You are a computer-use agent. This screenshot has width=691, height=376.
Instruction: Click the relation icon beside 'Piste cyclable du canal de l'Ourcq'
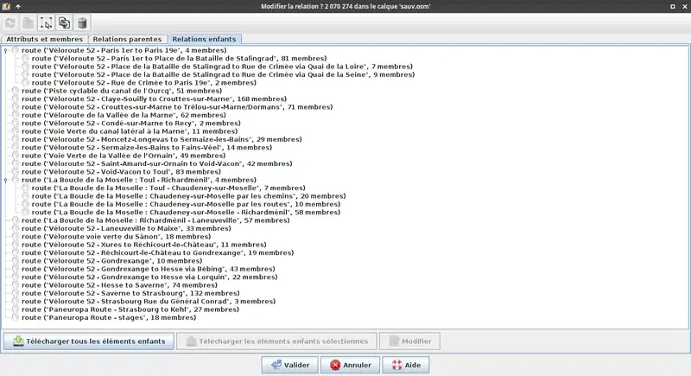pyautogui.click(x=15, y=91)
